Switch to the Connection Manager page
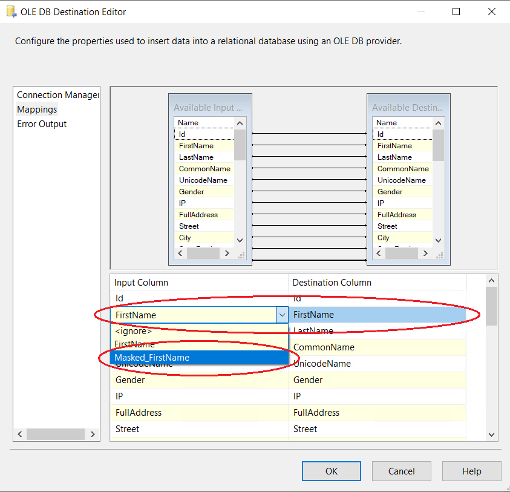Image resolution: width=510 pixels, height=492 pixels. click(x=57, y=95)
